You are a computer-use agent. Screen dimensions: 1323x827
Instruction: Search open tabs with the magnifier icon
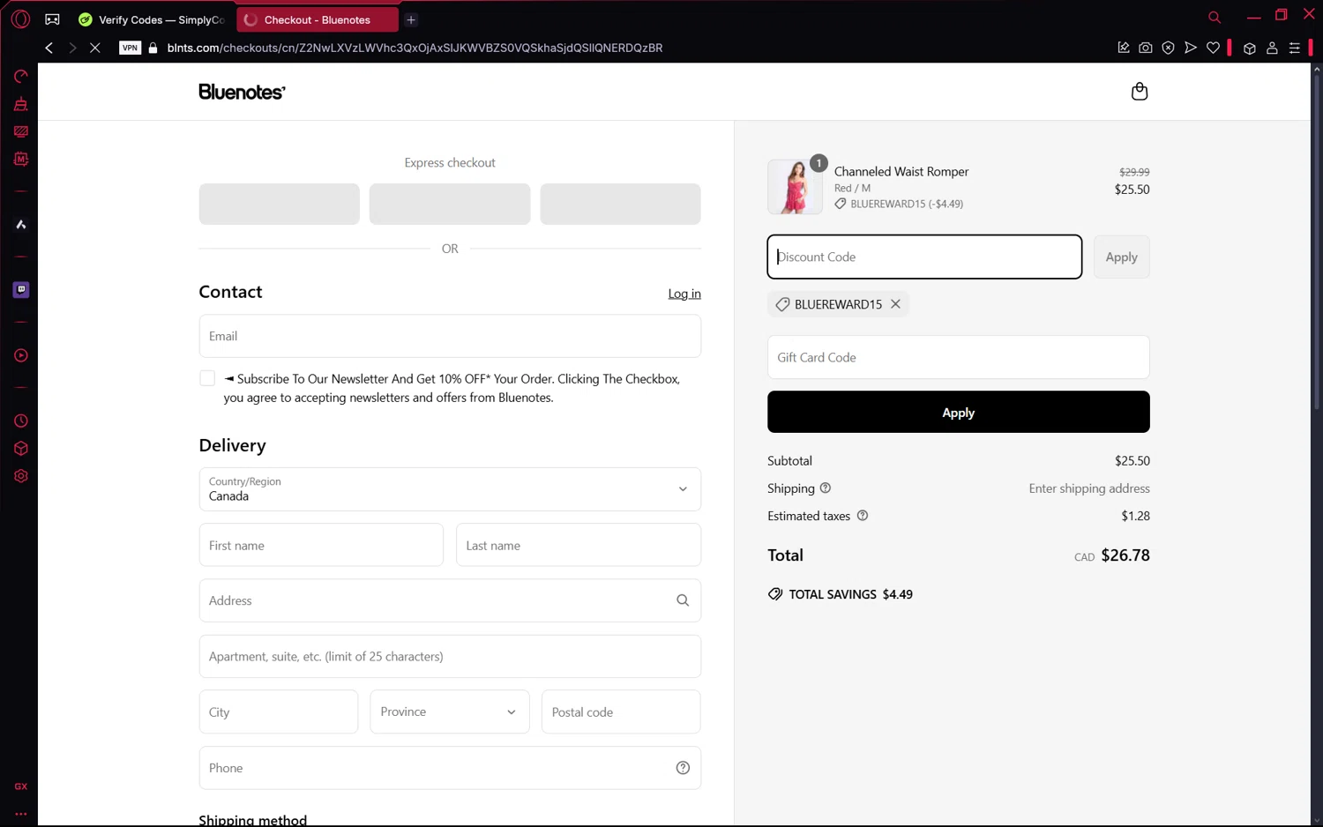pyautogui.click(x=1215, y=17)
